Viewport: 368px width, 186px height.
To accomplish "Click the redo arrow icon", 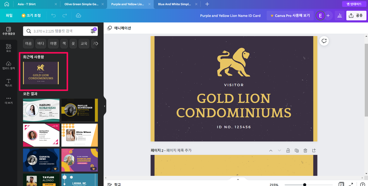I will point(65,16).
